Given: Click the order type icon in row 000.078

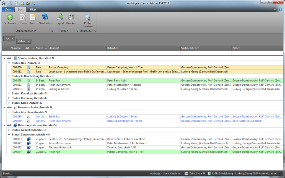Looking at the screenshot, I should coord(28,80).
